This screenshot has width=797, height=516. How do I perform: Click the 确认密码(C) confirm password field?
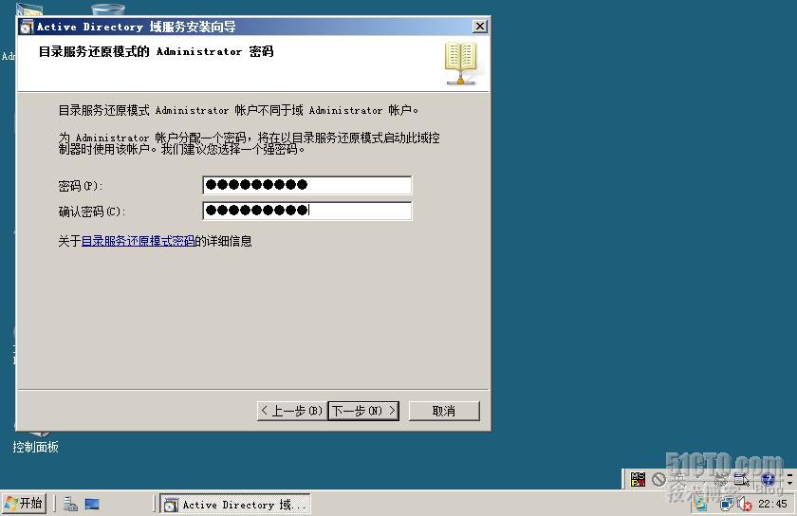[x=307, y=211]
